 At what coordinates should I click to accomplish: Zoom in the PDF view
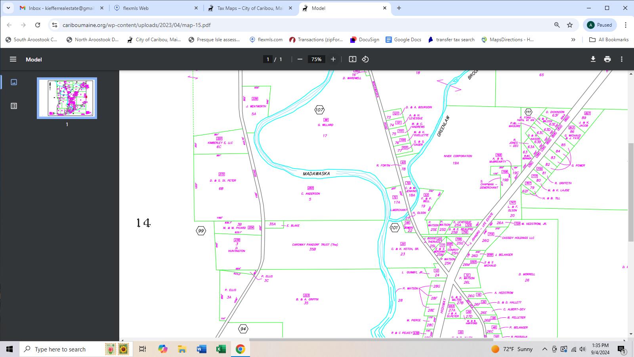click(x=333, y=59)
